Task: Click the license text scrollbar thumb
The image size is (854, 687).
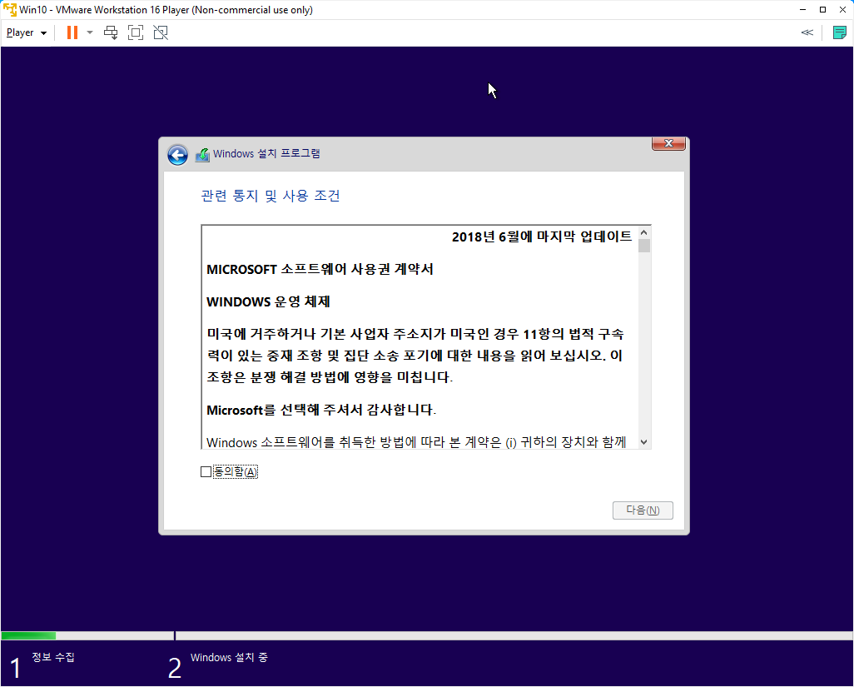Action: click(x=643, y=246)
